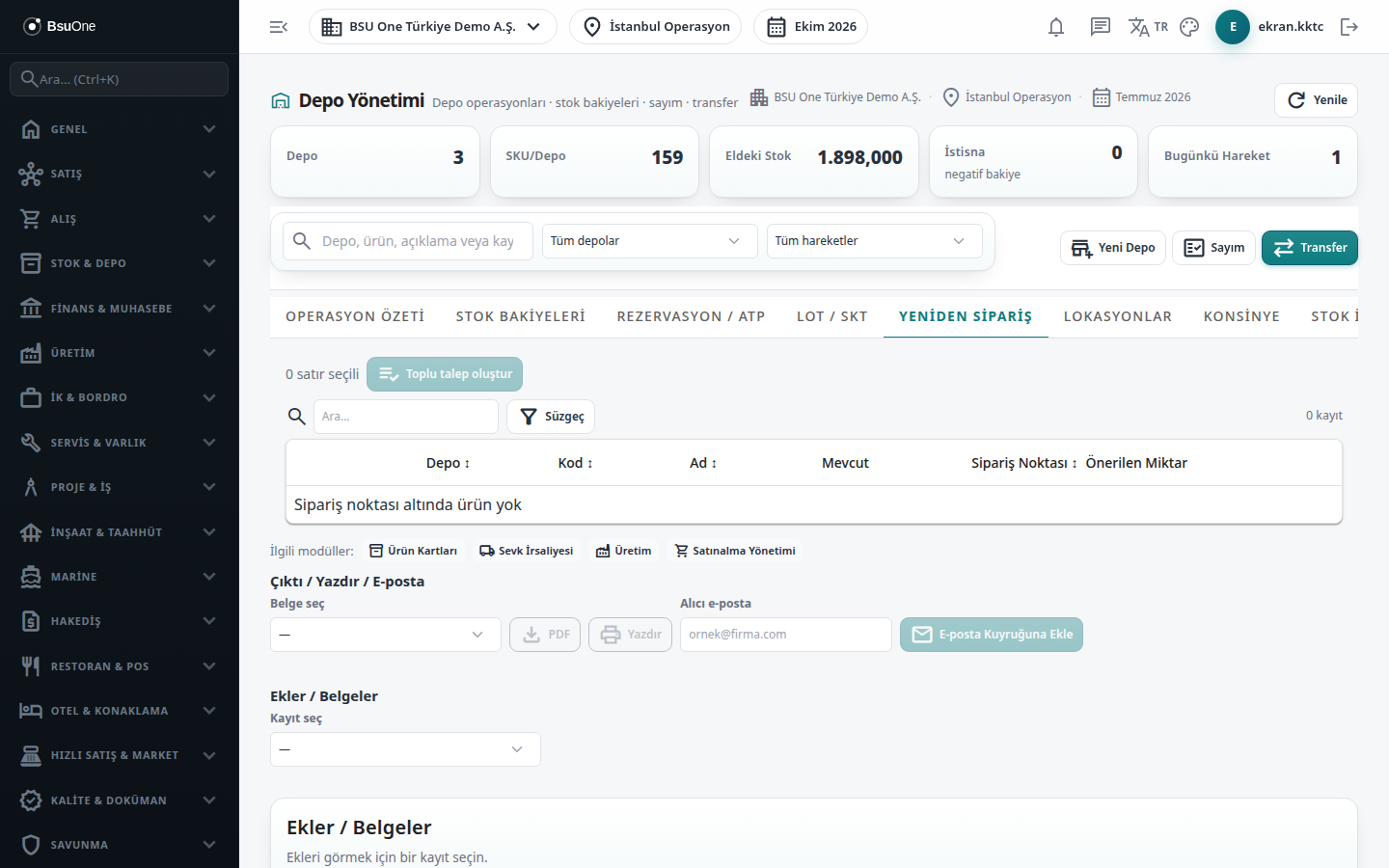1389x868 pixels.
Task: Click the logout icon beside ekran.kktc
Action: (1349, 27)
